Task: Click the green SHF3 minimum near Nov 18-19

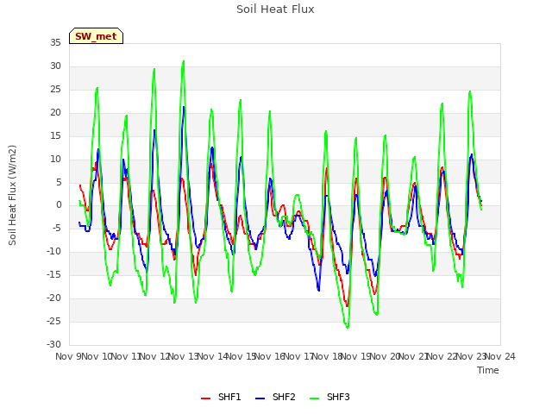Action: coord(348,328)
